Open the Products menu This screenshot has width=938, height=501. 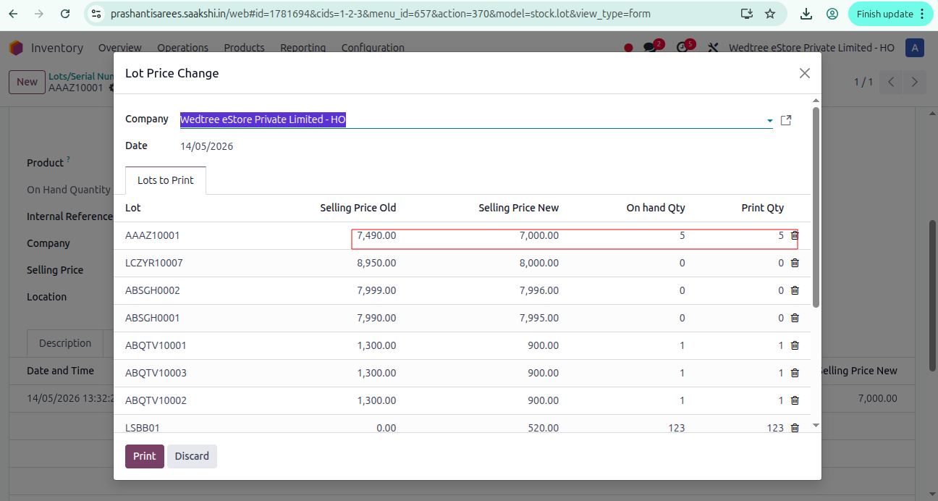[244, 48]
